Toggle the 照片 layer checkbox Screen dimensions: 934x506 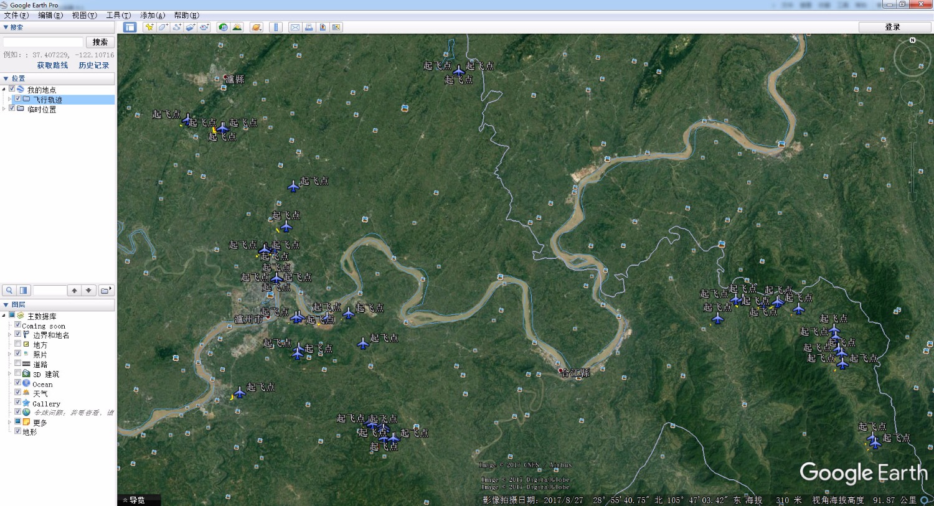[x=17, y=354]
